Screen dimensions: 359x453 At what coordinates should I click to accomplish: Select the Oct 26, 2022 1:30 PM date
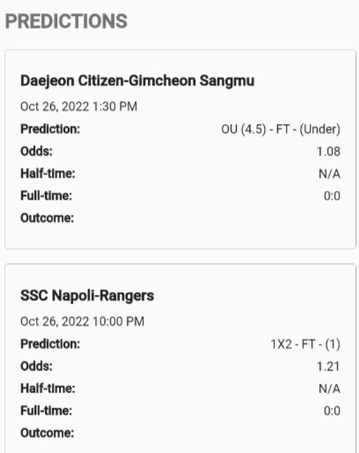tap(78, 106)
